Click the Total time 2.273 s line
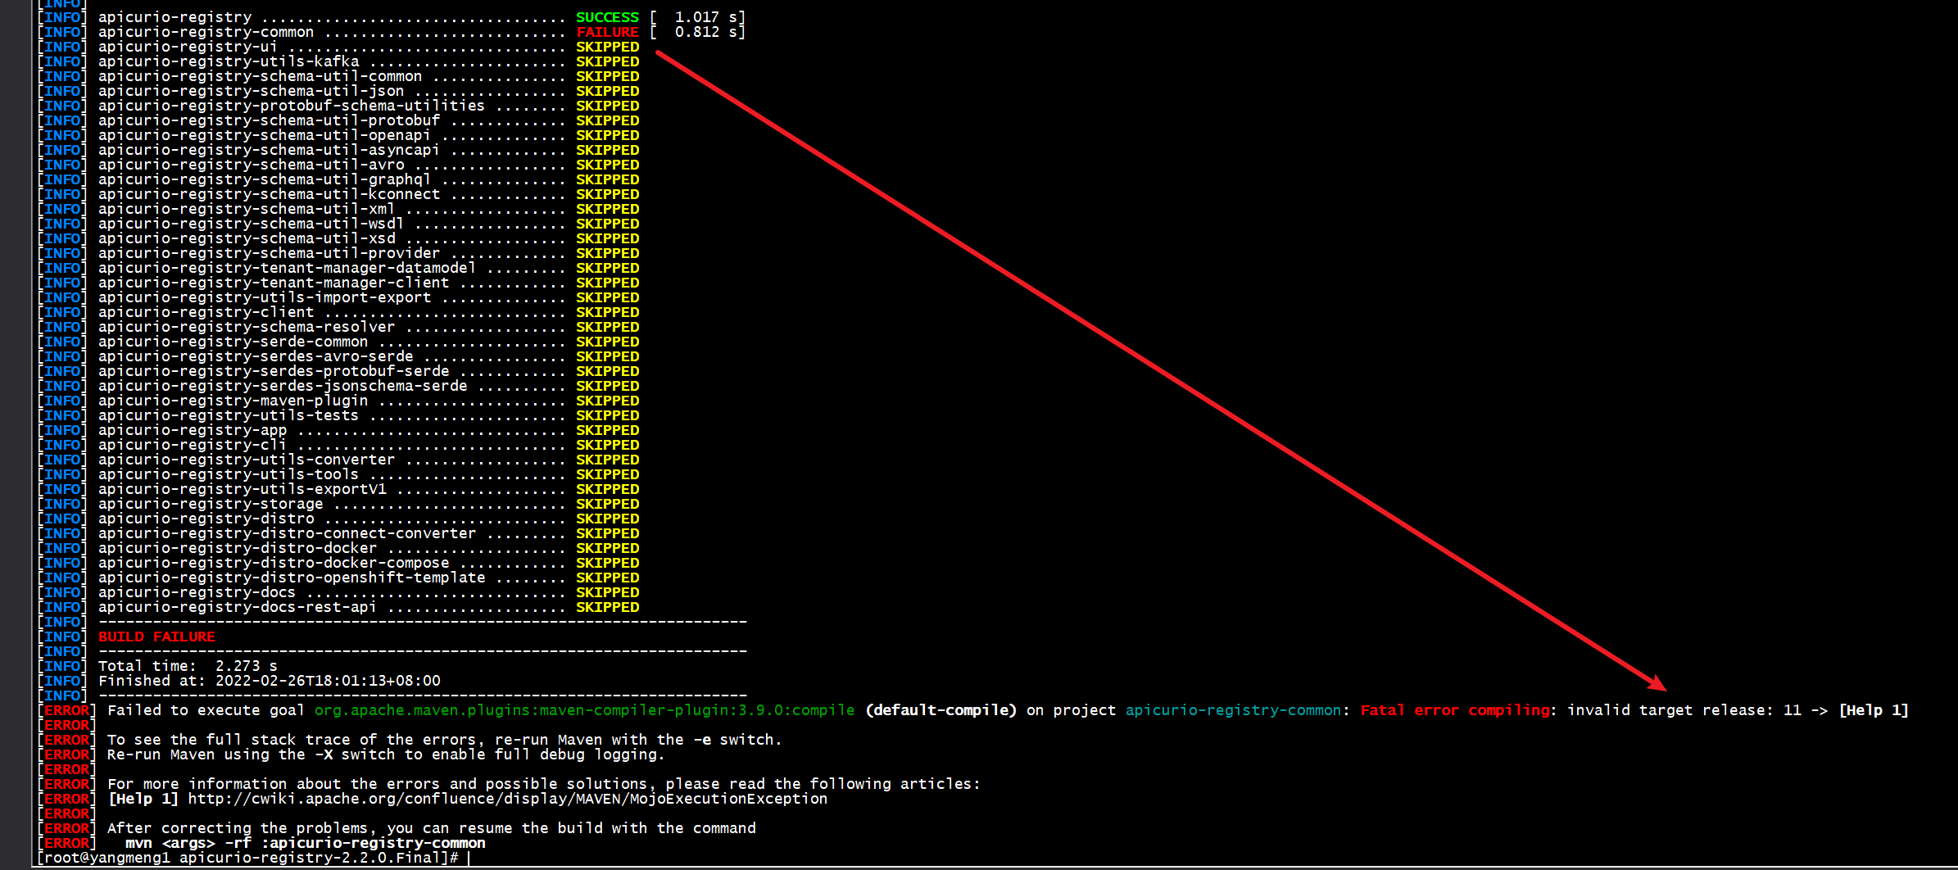Screen dimensions: 1958x870 pyautogui.click(x=188, y=666)
